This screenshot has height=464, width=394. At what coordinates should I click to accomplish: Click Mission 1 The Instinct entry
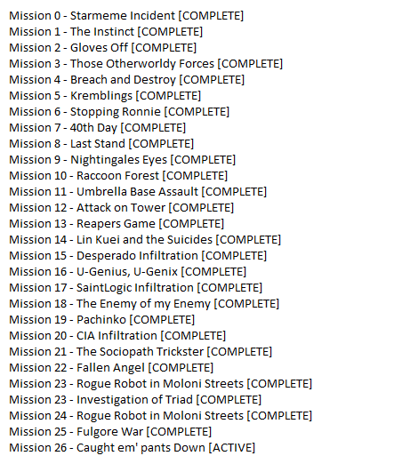pos(106,32)
